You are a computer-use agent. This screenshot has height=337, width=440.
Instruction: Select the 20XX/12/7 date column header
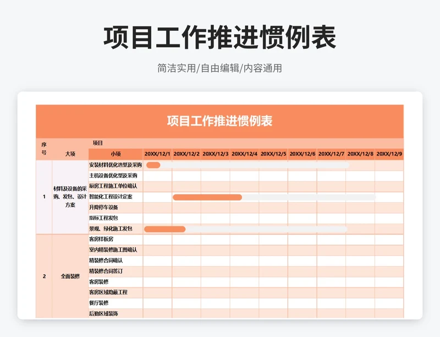pyautogui.click(x=332, y=154)
